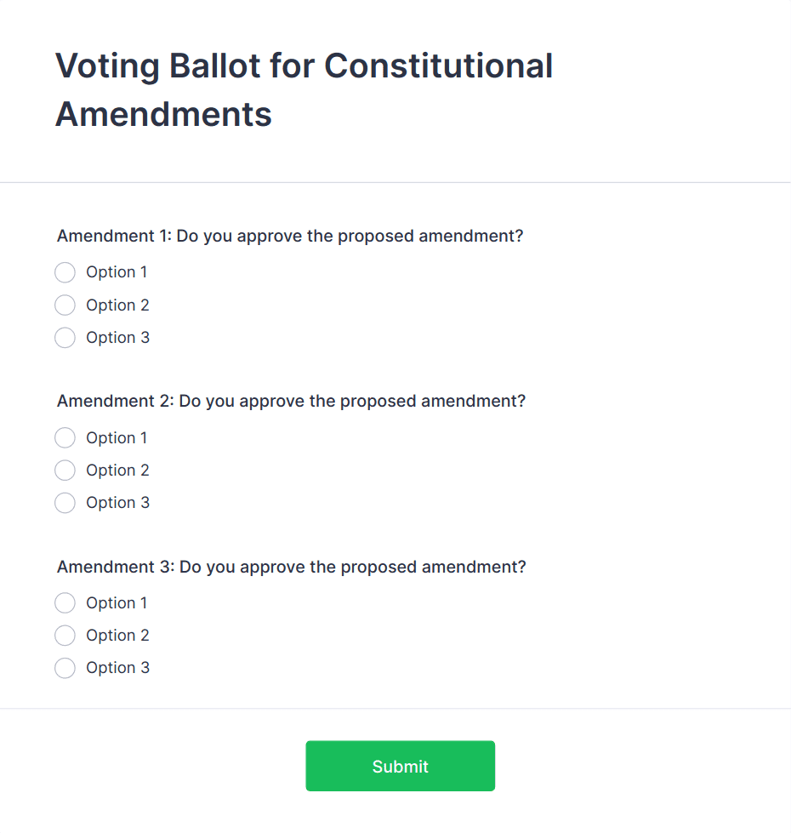The height and width of the screenshot is (833, 791).
Task: Click the 'Option 1' label in Amendment 3
Action: 117,602
